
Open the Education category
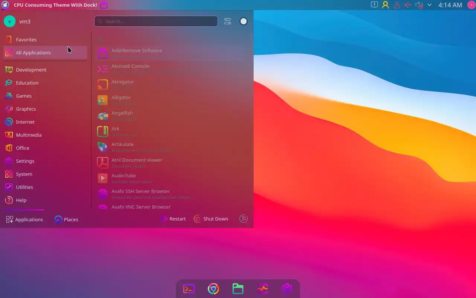point(45,83)
